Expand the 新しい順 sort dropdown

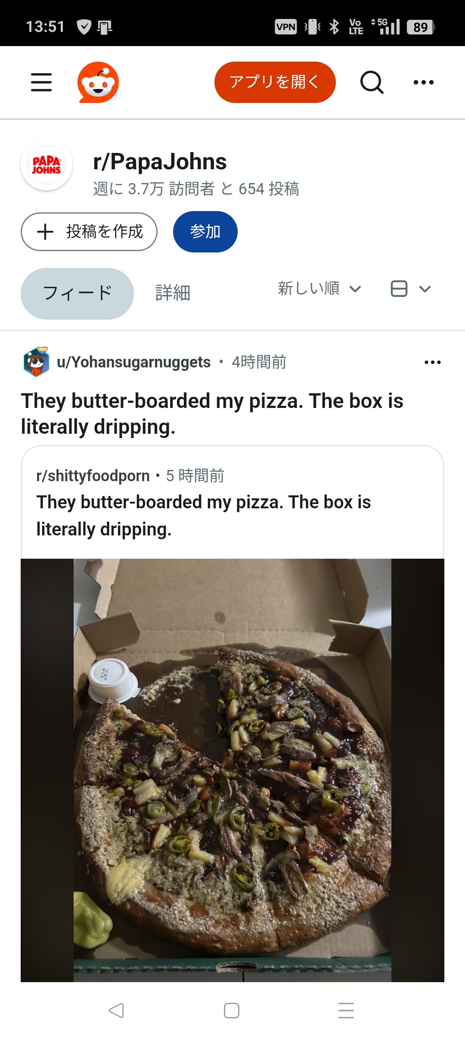coord(319,289)
